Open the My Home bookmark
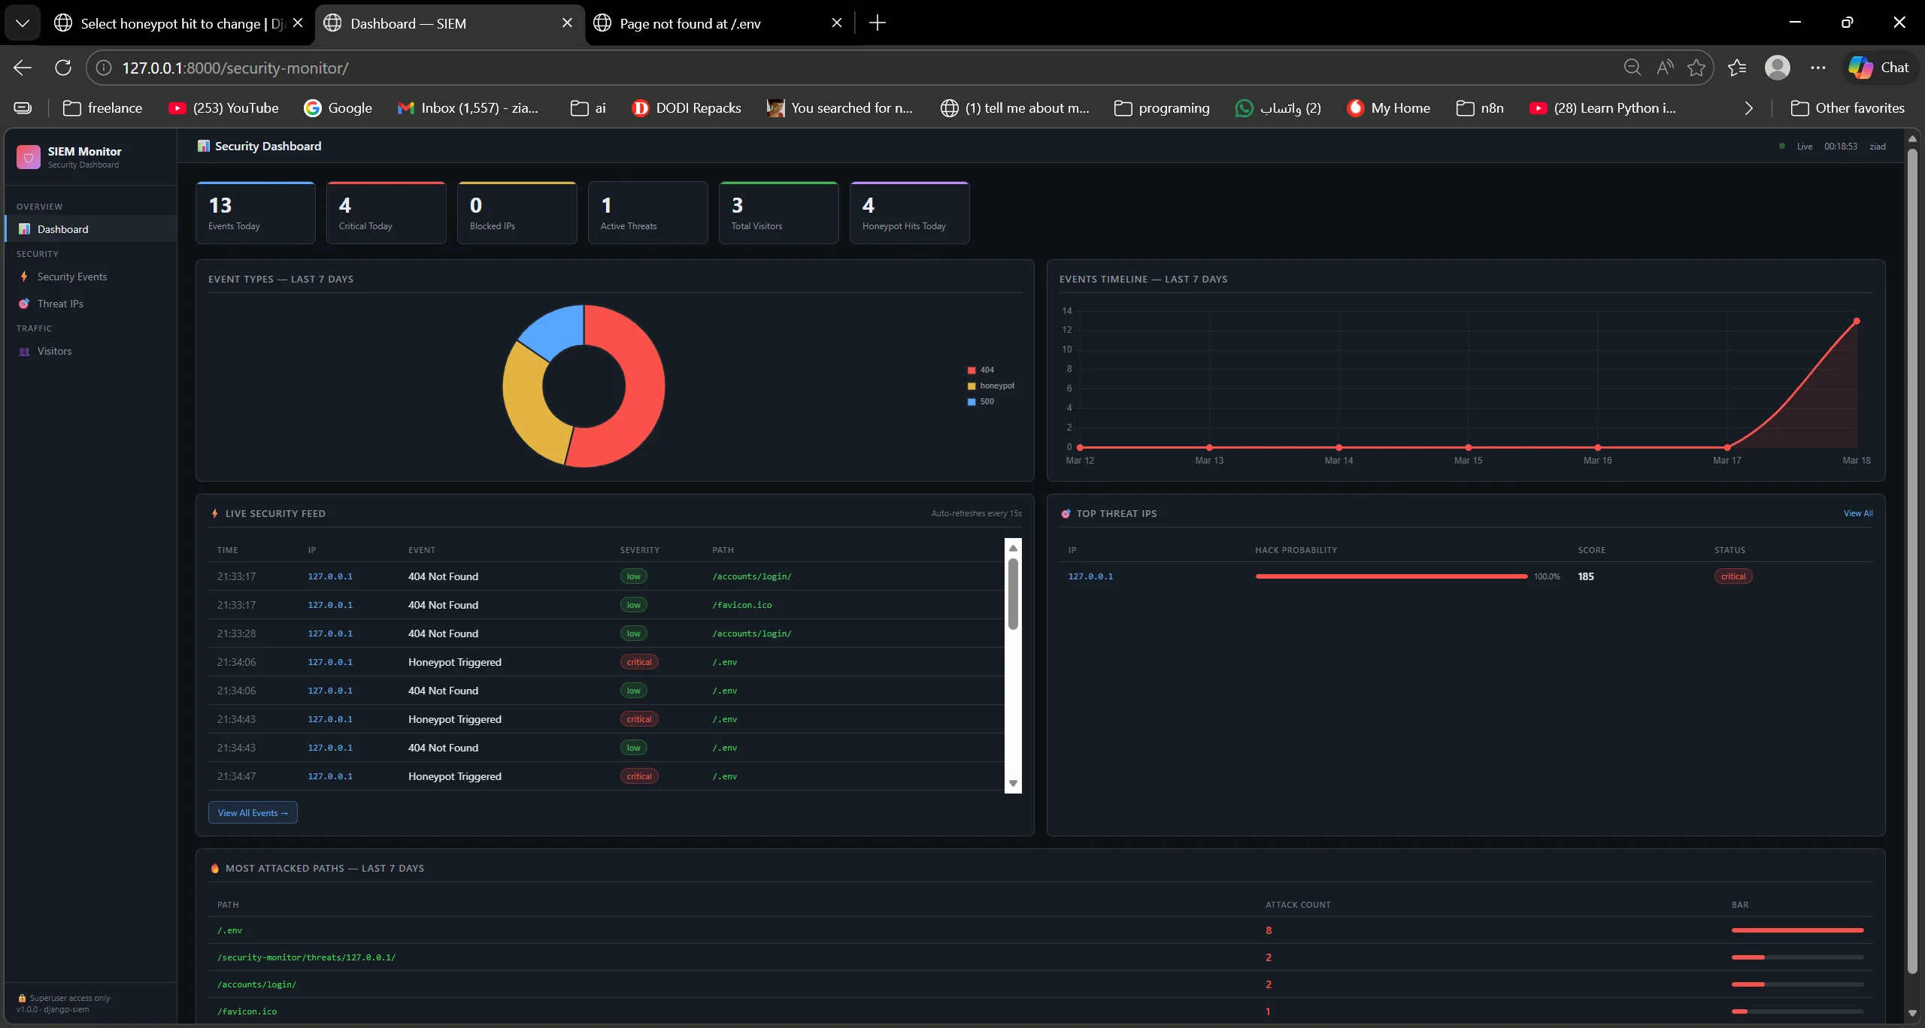 (x=1388, y=108)
